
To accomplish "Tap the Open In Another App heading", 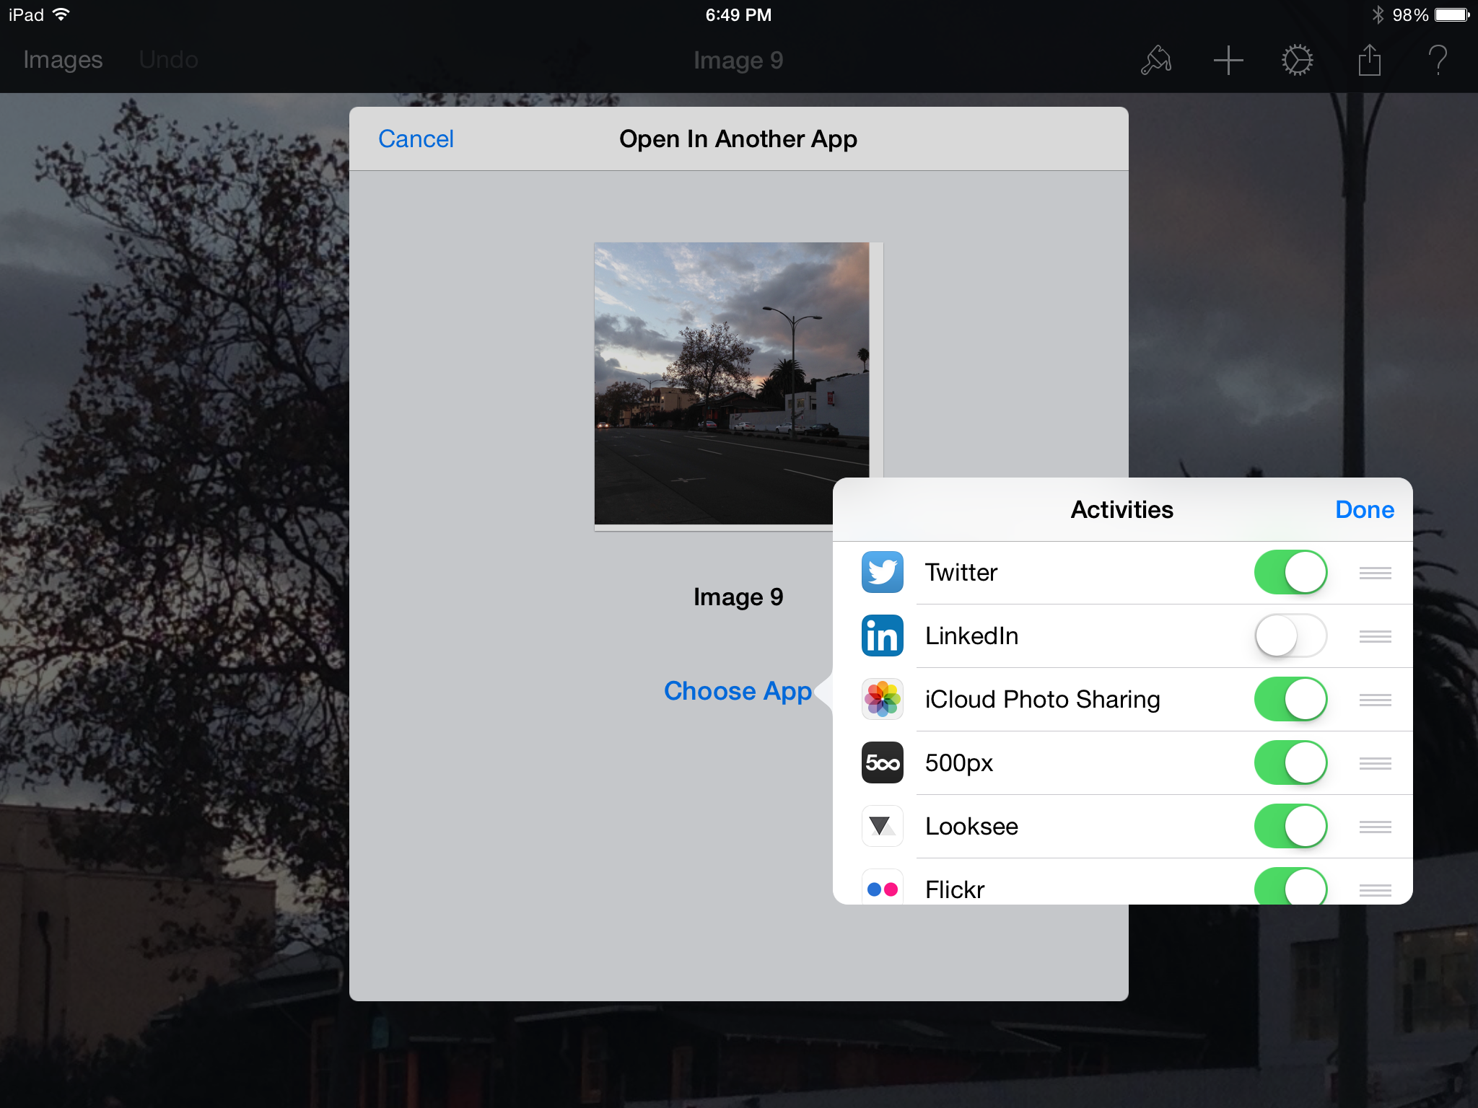I will pos(738,138).
